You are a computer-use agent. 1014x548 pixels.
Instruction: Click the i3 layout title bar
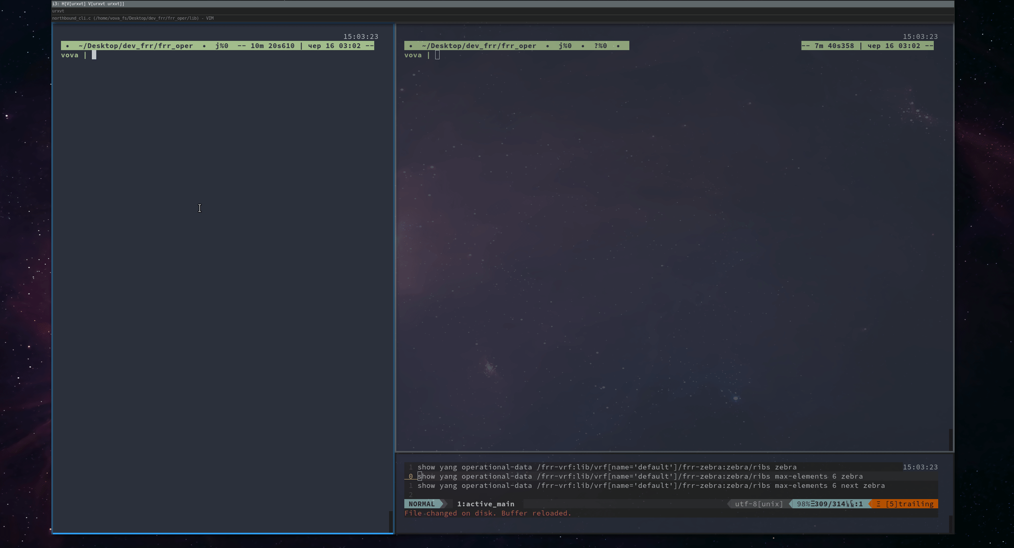click(88, 4)
